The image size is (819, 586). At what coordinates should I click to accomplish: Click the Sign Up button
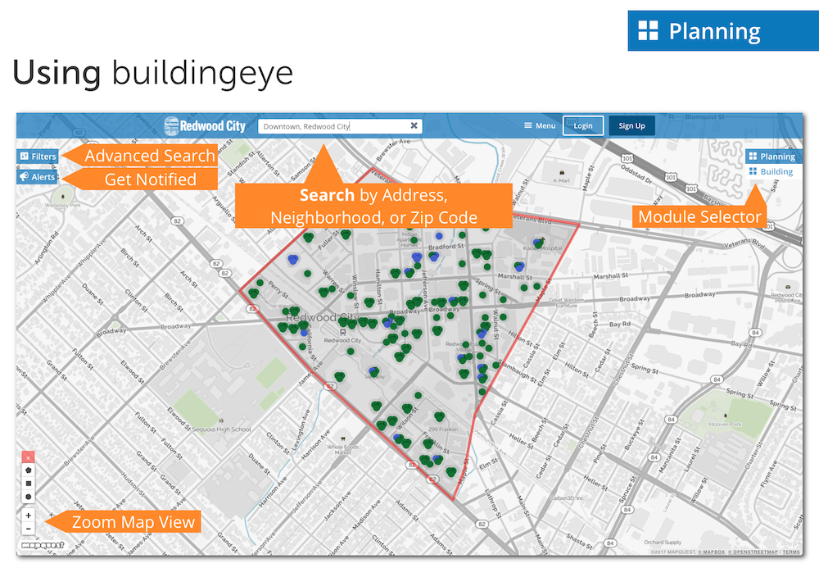point(631,125)
